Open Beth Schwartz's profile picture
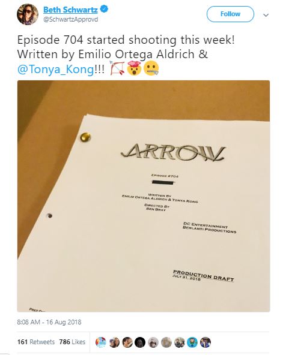Viewport: 283px width, 355px height. [x=28, y=14]
